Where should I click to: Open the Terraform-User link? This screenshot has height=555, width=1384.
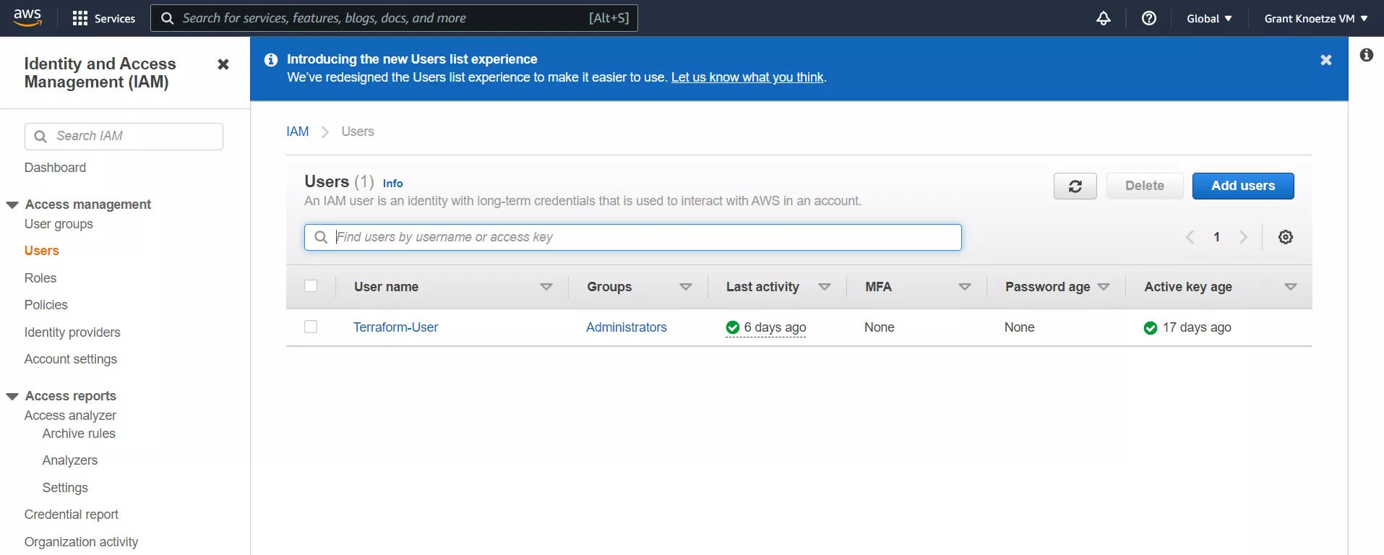click(x=395, y=327)
